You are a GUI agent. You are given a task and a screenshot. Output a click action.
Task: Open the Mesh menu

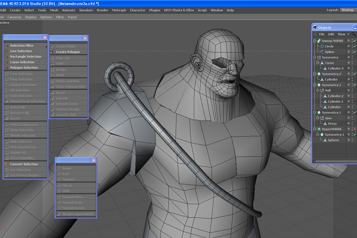[x=54, y=10]
